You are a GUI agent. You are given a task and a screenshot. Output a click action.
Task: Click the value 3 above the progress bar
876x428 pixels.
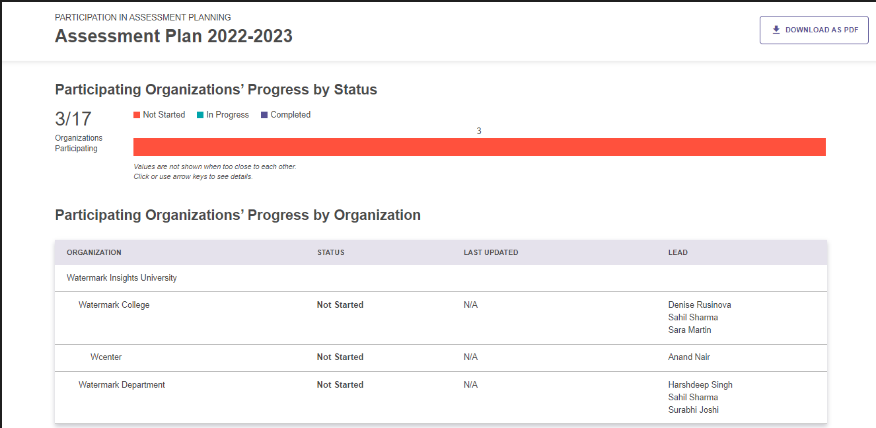click(x=479, y=131)
